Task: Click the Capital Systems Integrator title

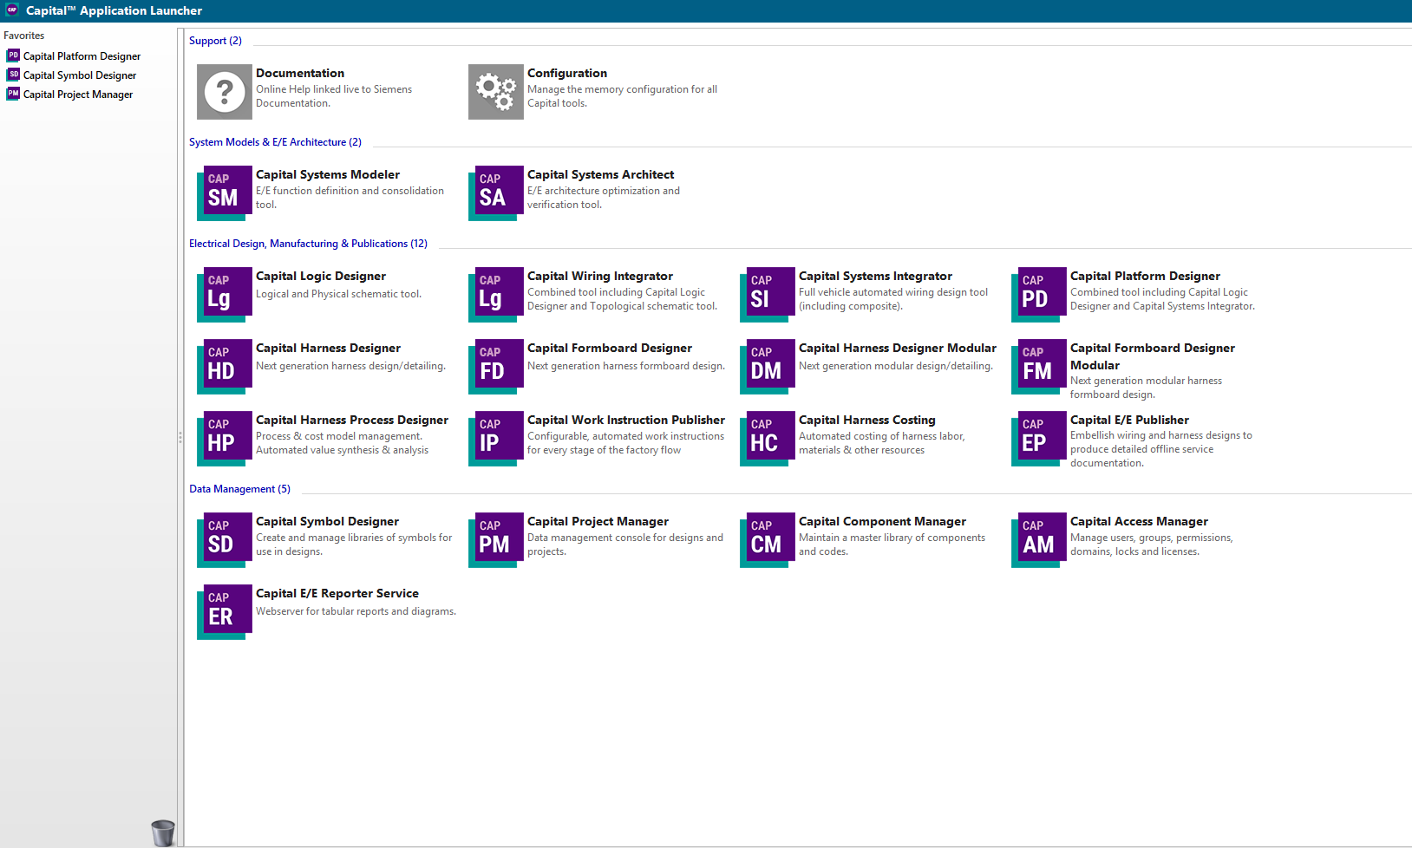Action: coord(875,276)
